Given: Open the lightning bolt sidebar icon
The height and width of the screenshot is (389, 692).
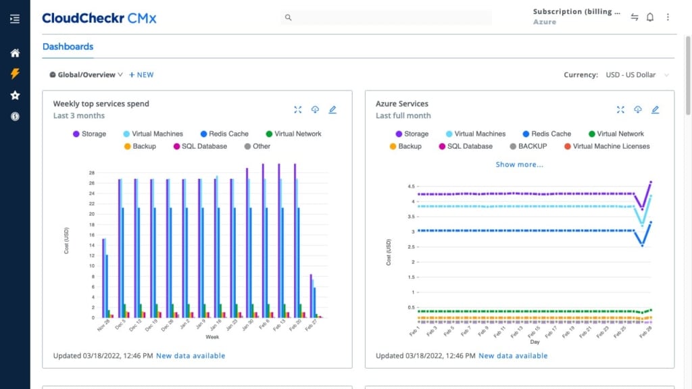Looking at the screenshot, I should coord(15,73).
